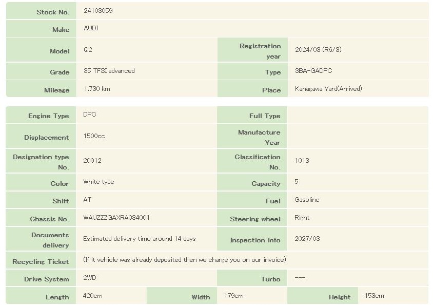Click the Recycling Ticket note text
The image size is (433, 305).
click(x=184, y=260)
